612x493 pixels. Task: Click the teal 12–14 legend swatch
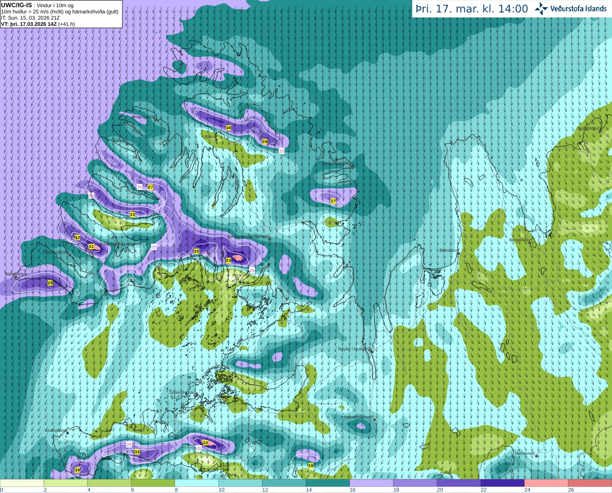tap(284, 483)
